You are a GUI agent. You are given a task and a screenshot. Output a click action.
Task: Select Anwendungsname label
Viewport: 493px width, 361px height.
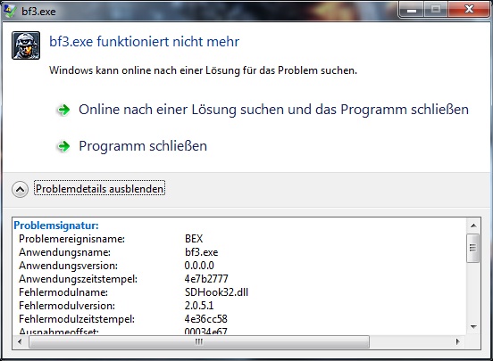65,252
